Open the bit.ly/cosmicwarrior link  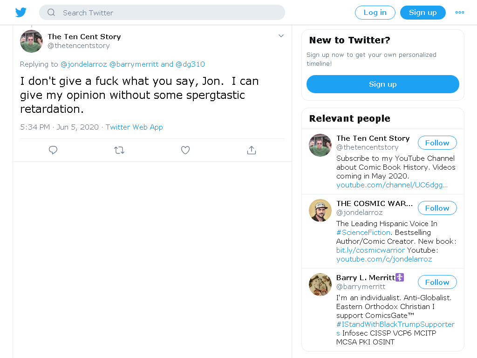click(370, 250)
